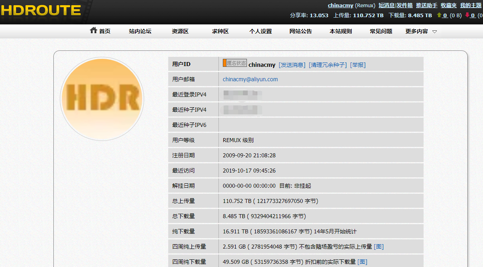Image resolution: width=483 pixels, height=267 pixels.
Task: Click the bold chinacmy name in 用户ID row
Action: (x=262, y=65)
